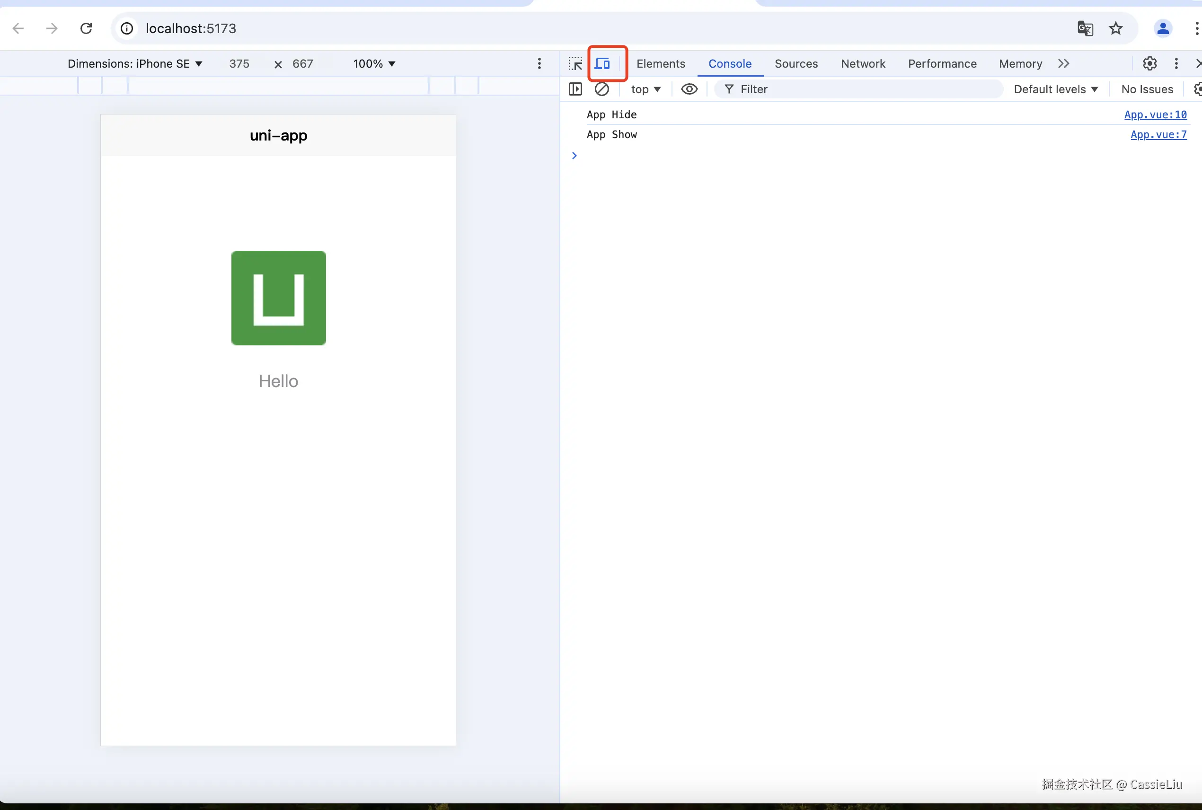Expand the top JavaScript context dropdown
Image resolution: width=1202 pixels, height=810 pixels.
645,89
